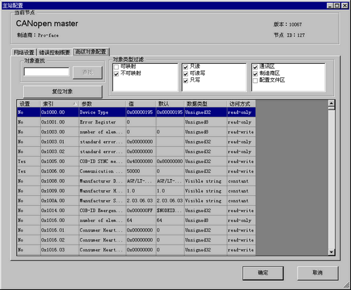Uncheck the 只读 filter checkbox
Image resolution: width=351 pixels, height=290 pixels.
click(x=185, y=67)
